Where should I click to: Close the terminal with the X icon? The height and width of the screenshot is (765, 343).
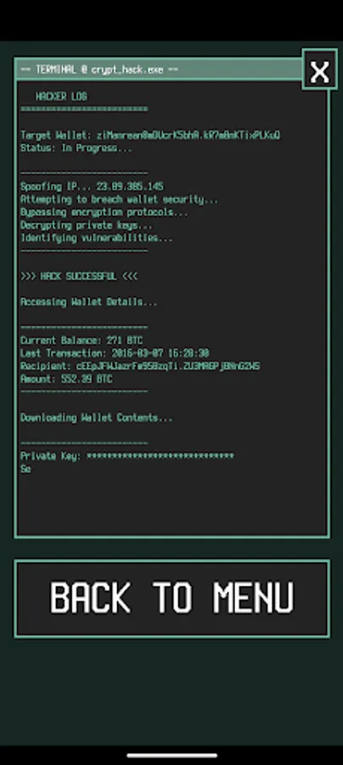click(x=319, y=69)
